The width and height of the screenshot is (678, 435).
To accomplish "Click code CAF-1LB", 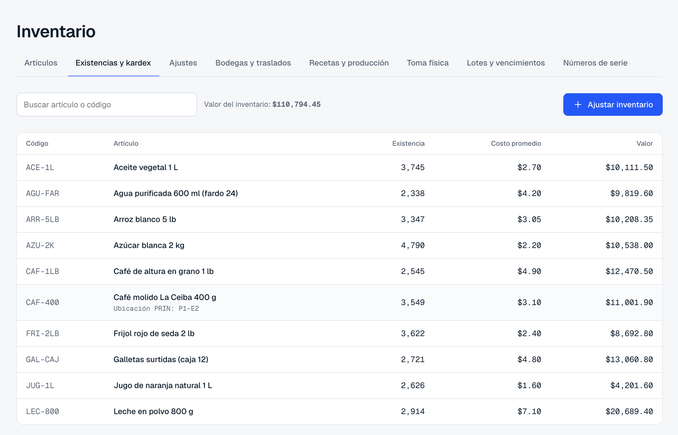I will pyautogui.click(x=42, y=271).
